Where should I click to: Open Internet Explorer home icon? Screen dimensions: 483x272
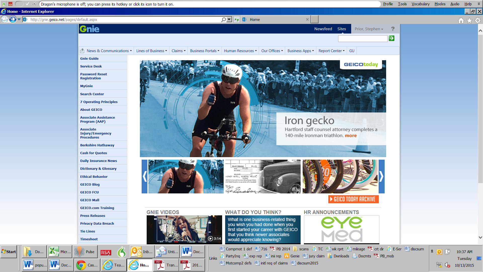pos(461,20)
